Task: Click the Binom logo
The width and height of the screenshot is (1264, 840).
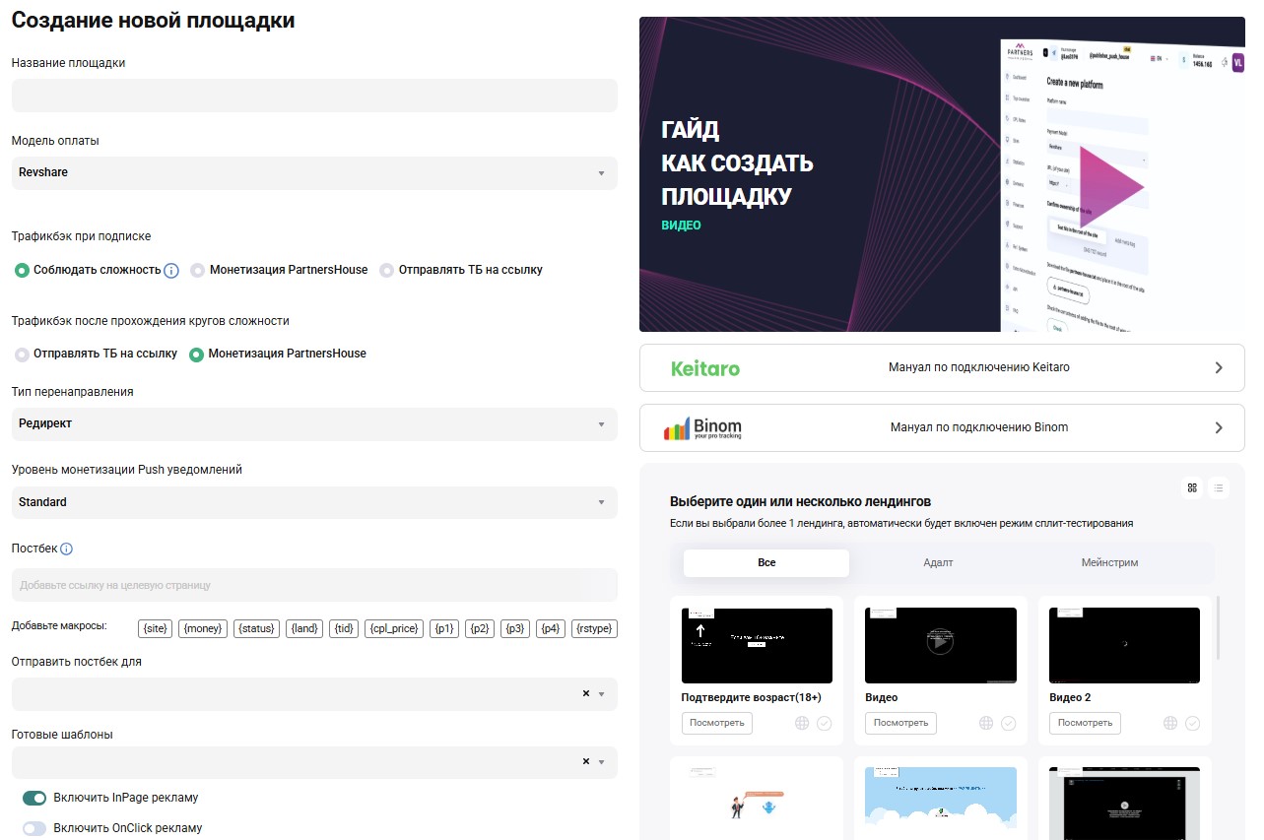Action: tap(702, 428)
